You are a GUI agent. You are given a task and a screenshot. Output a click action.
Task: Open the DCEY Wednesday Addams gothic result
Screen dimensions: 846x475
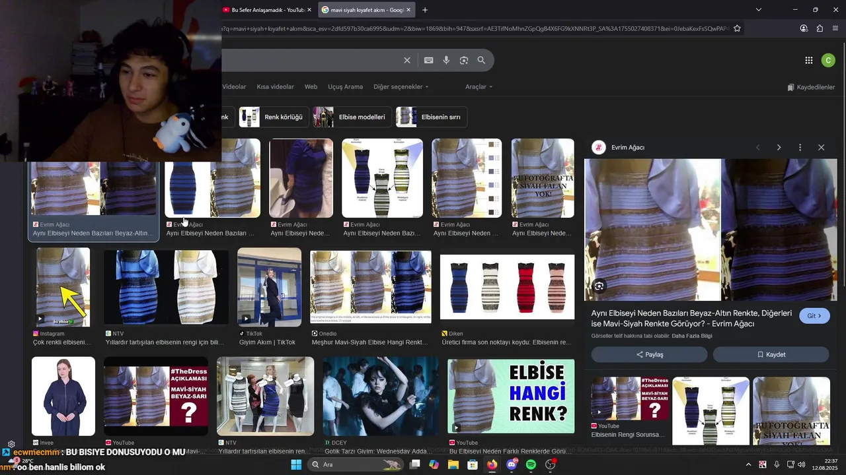click(381, 396)
